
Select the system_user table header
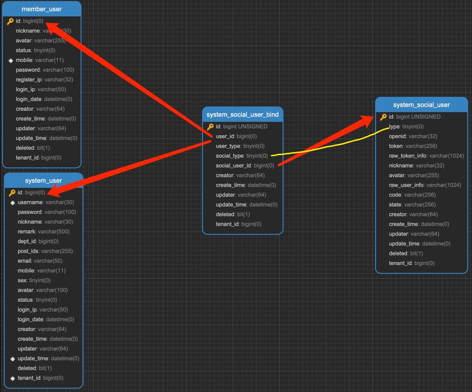point(43,180)
